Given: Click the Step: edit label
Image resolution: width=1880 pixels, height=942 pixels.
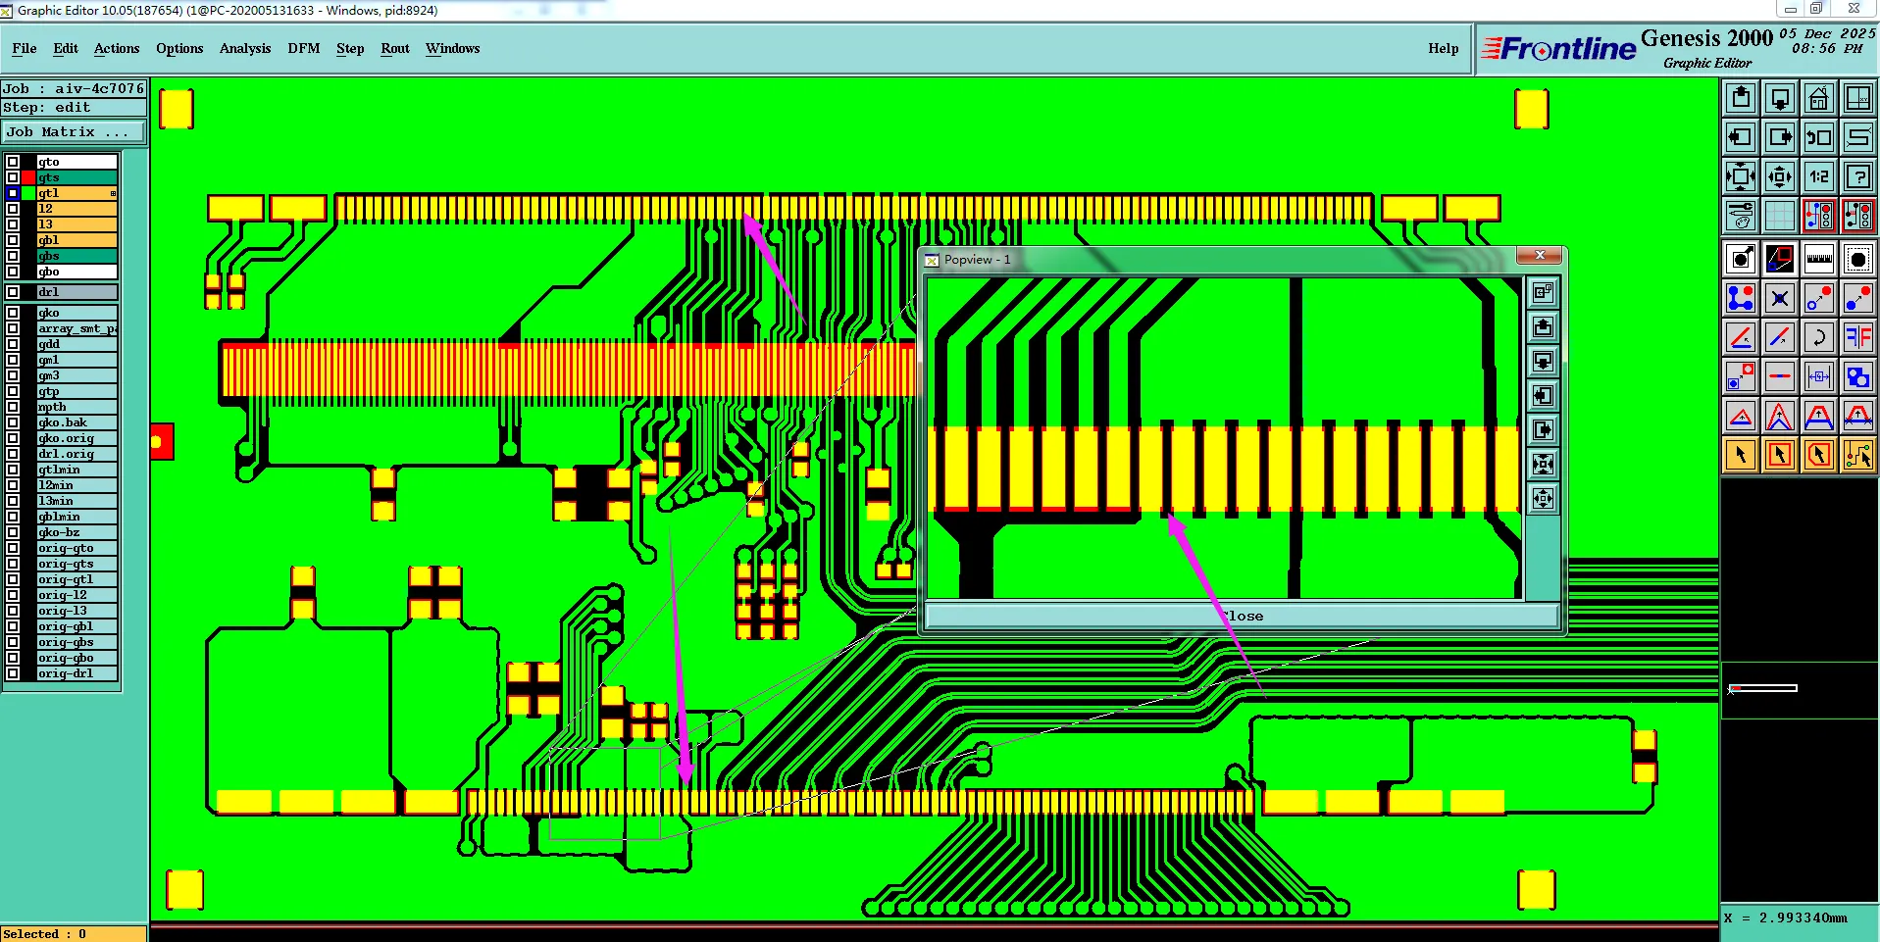Looking at the screenshot, I should tap(74, 108).
